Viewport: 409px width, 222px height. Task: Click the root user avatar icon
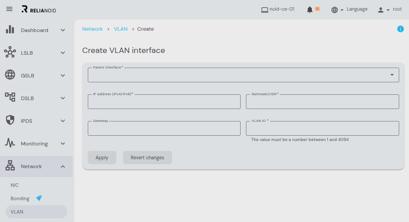[x=380, y=10]
